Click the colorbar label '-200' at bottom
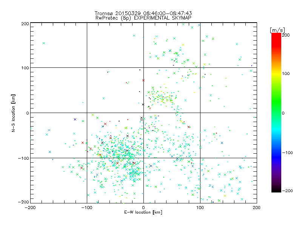The width and height of the screenshot is (302, 226). pyautogui.click(x=287, y=191)
